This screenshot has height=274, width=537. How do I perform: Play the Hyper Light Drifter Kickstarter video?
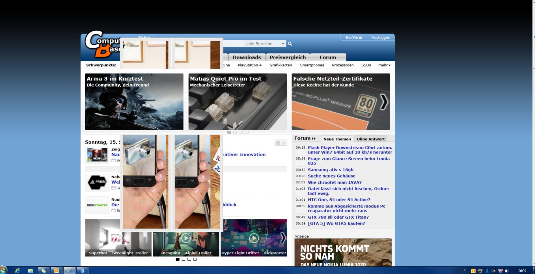click(254, 238)
